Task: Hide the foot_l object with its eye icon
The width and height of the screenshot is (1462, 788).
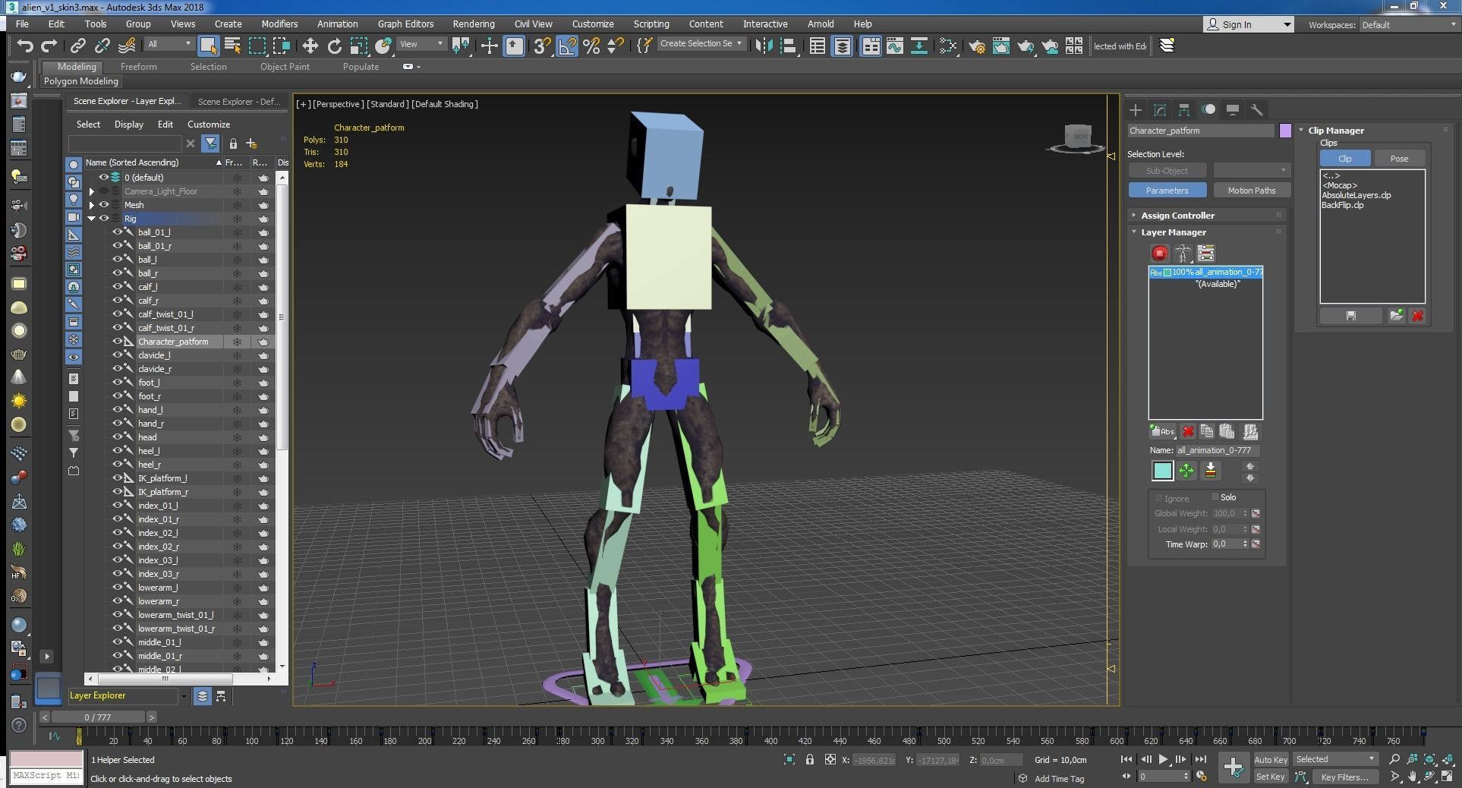Action: tap(118, 383)
